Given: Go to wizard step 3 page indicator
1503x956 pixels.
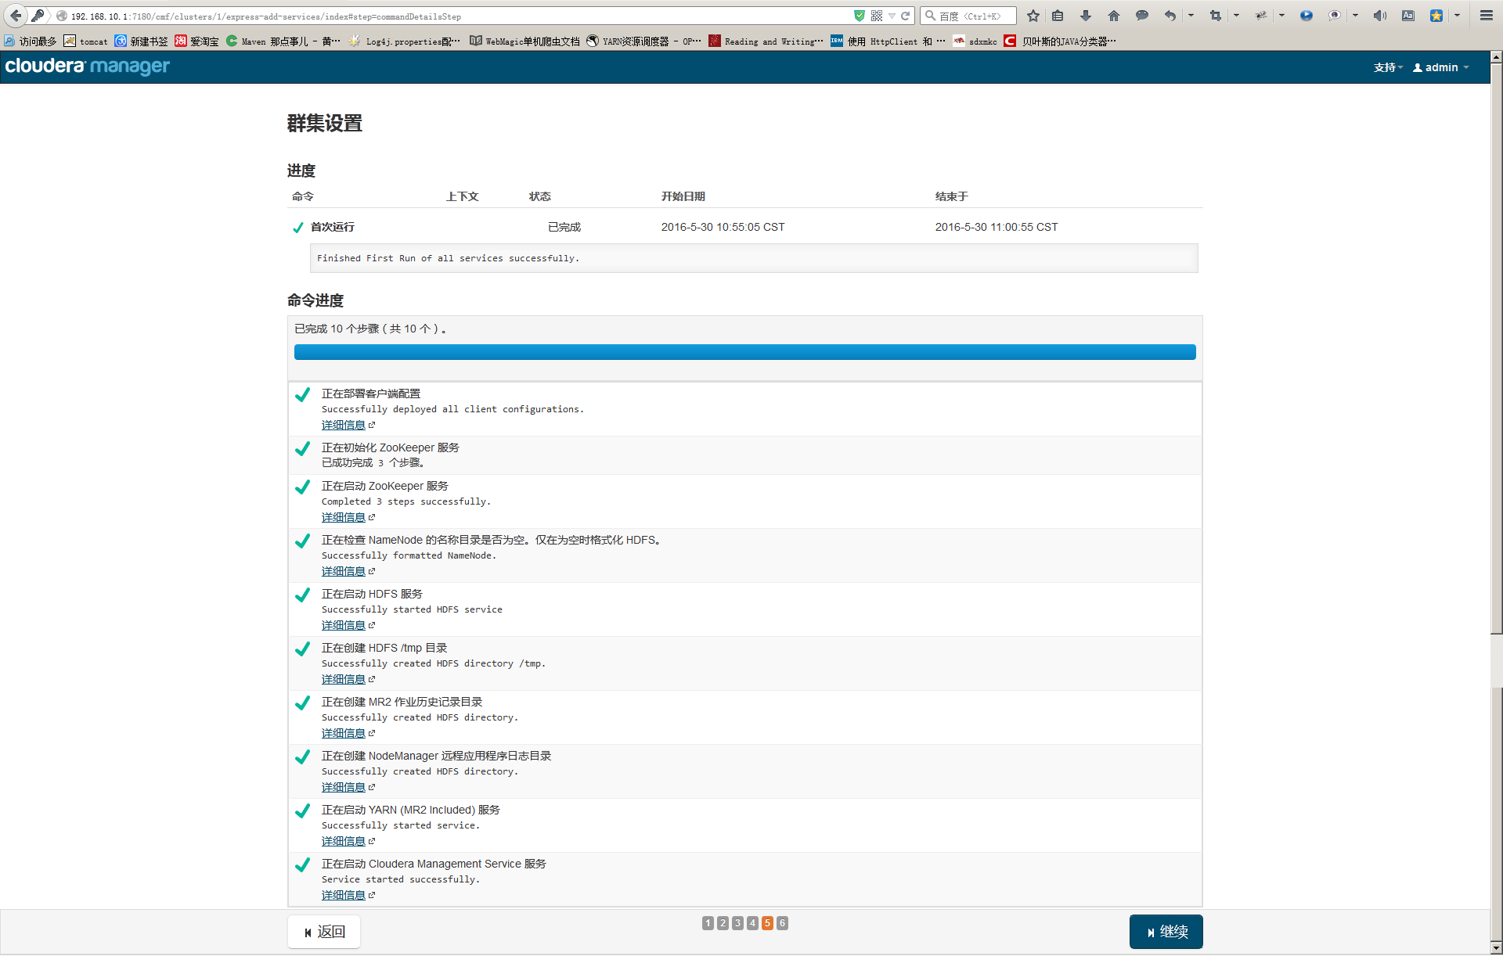Looking at the screenshot, I should click(x=737, y=923).
